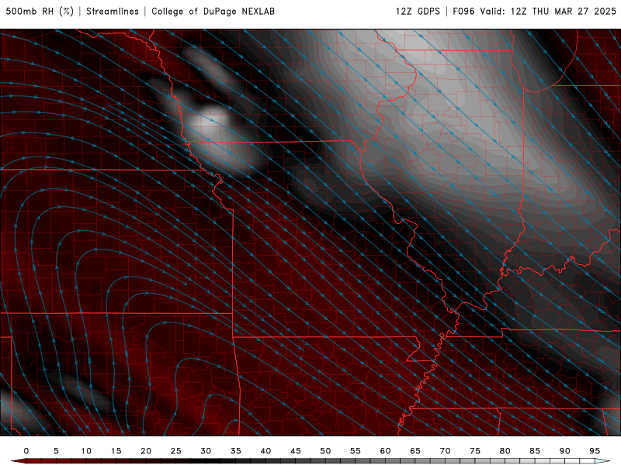Click the '500mb RH (%)' title text

pos(40,11)
